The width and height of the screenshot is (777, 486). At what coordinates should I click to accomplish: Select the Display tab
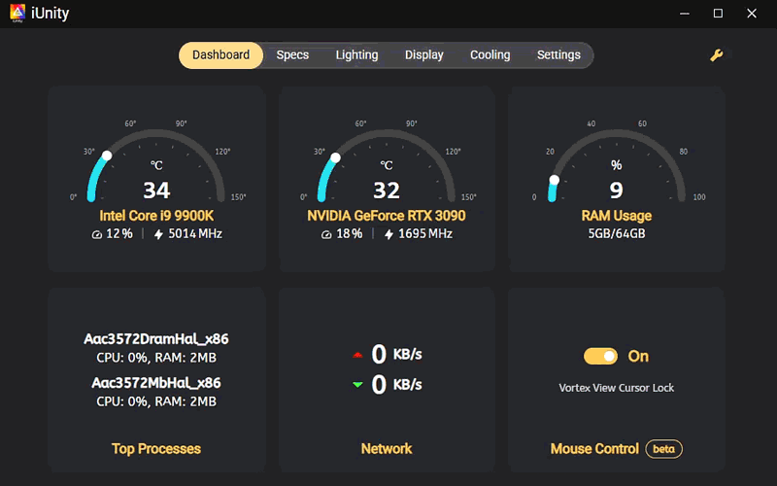click(424, 55)
